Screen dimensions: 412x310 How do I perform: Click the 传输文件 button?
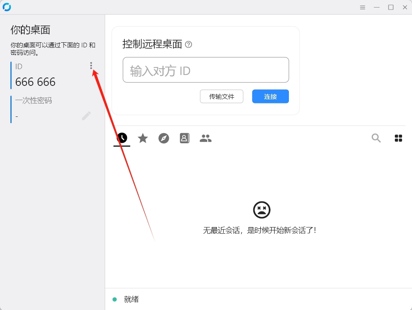tap(221, 96)
